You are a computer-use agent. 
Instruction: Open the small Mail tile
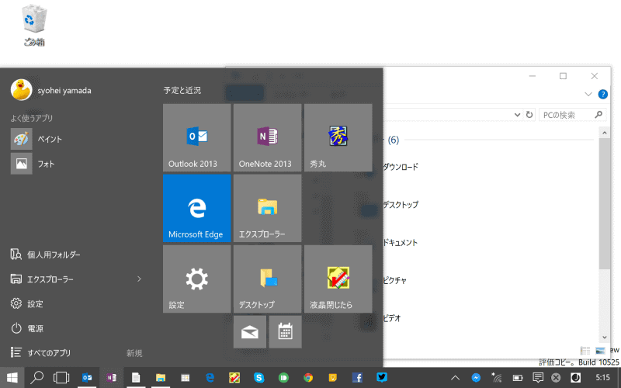point(250,332)
